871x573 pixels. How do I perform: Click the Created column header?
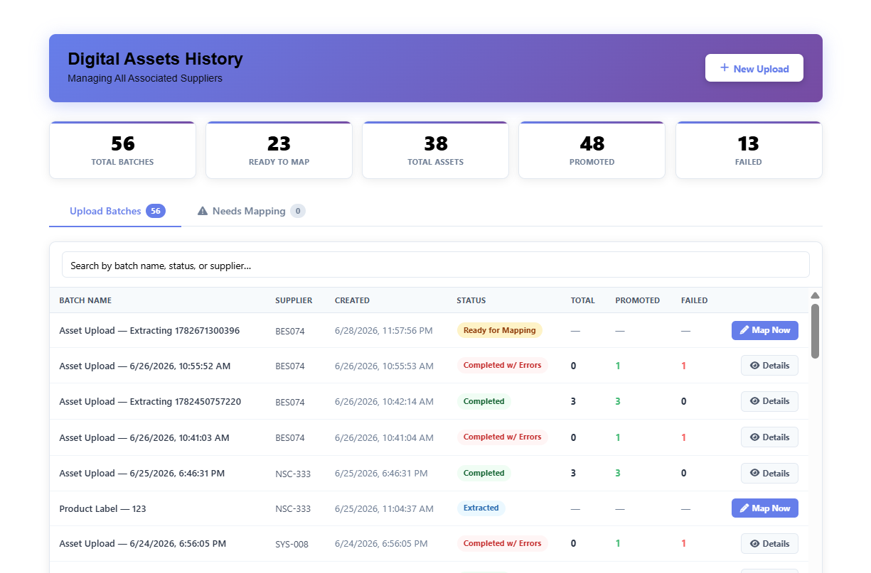pyautogui.click(x=352, y=300)
